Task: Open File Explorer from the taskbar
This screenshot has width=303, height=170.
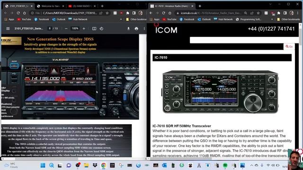Action: point(86,165)
